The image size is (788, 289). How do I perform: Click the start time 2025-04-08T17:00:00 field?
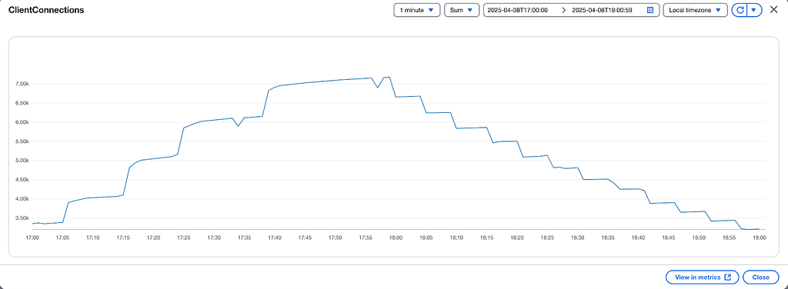point(518,10)
